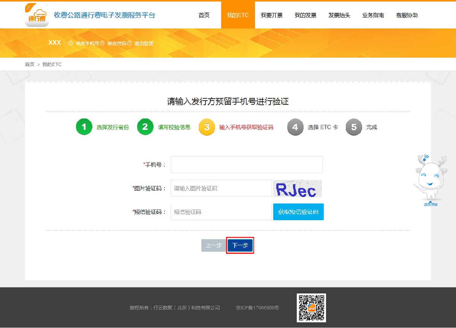
Task: Open the 我的ETC navigation tab
Action: coord(238,15)
